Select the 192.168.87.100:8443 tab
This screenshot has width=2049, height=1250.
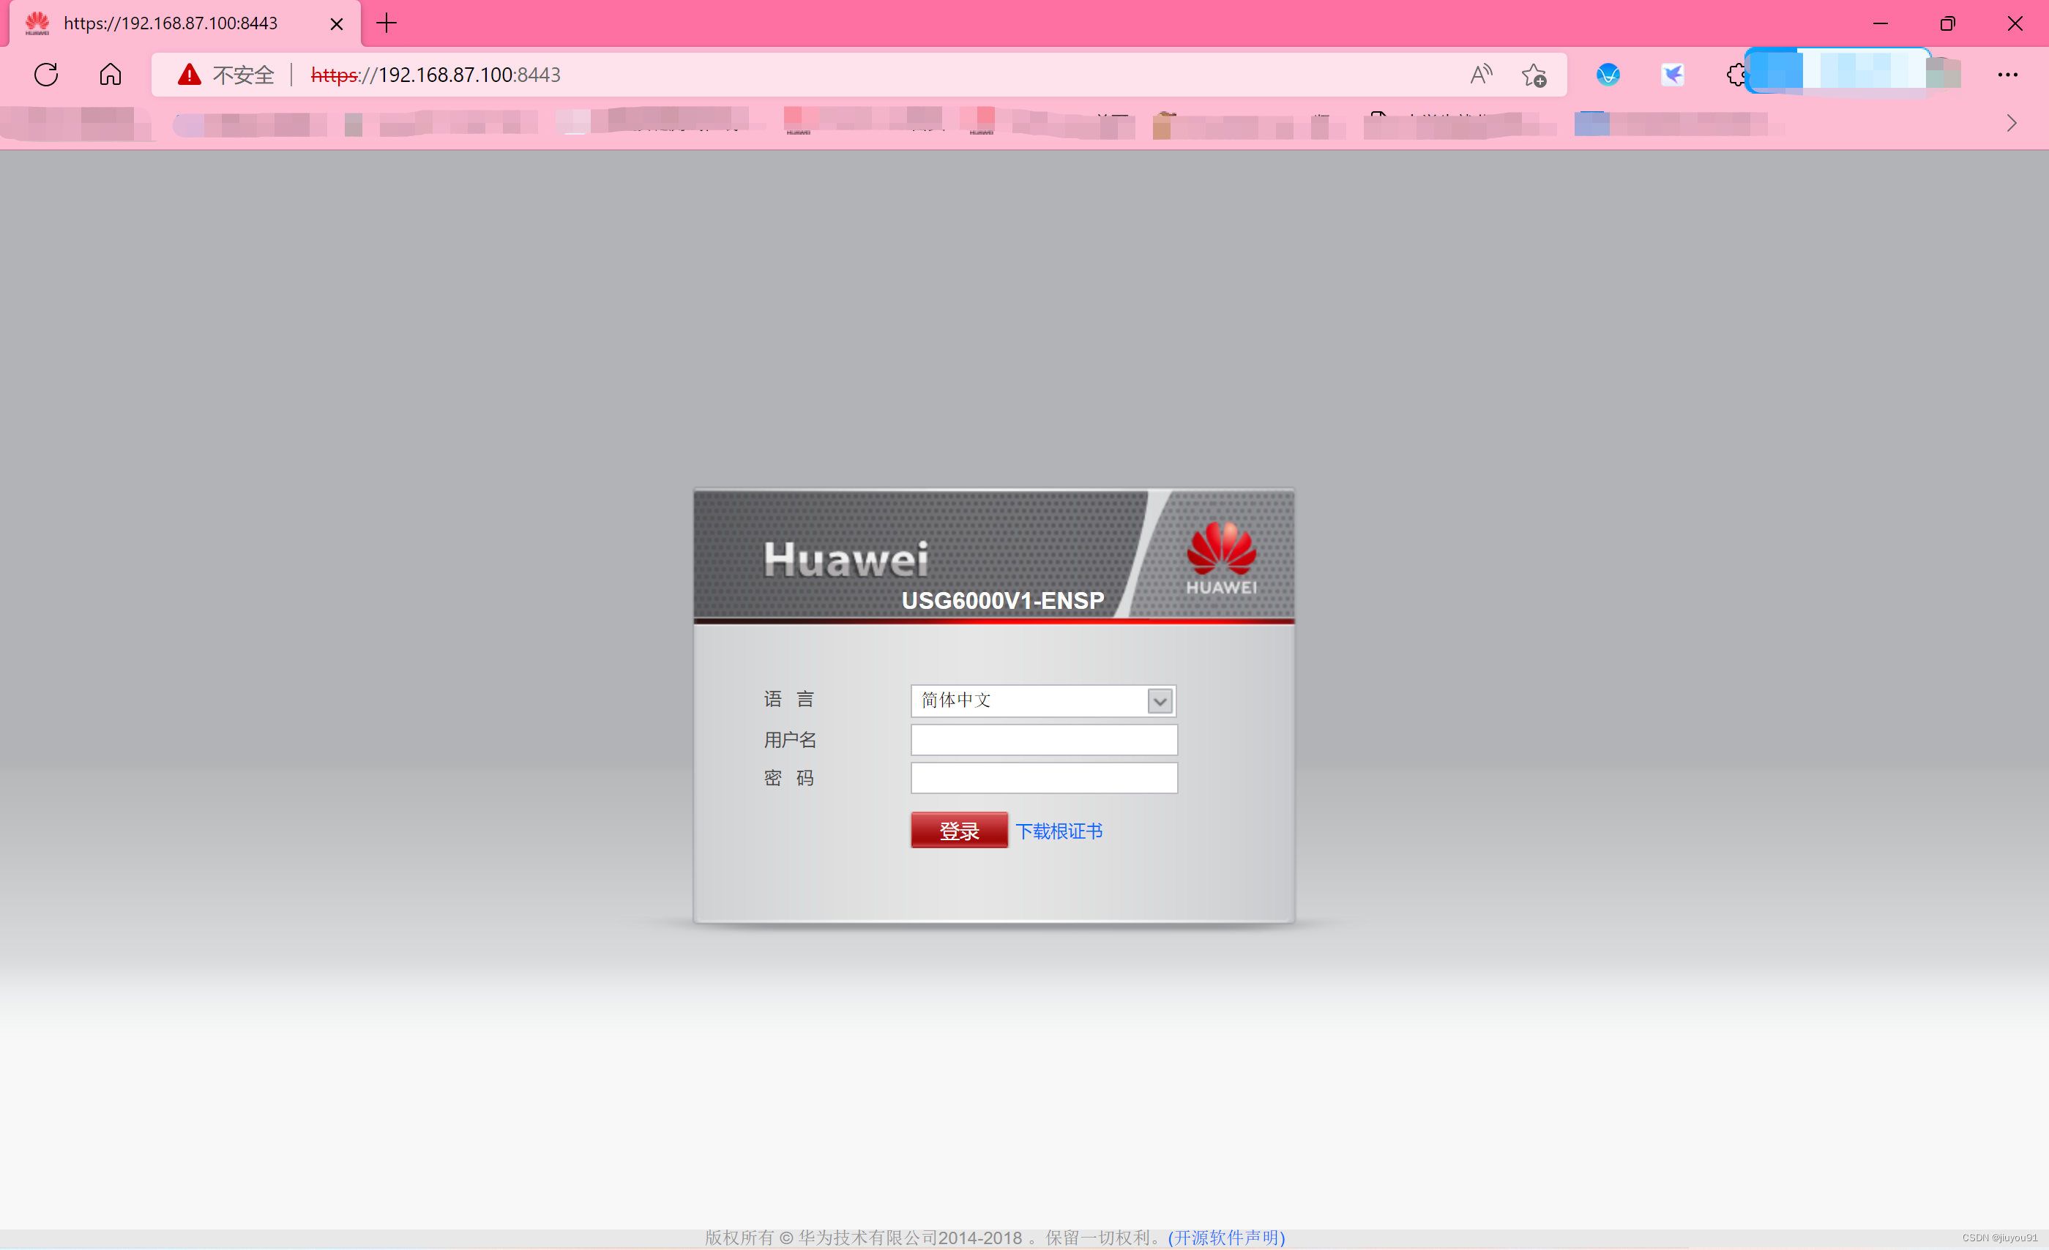(x=171, y=23)
